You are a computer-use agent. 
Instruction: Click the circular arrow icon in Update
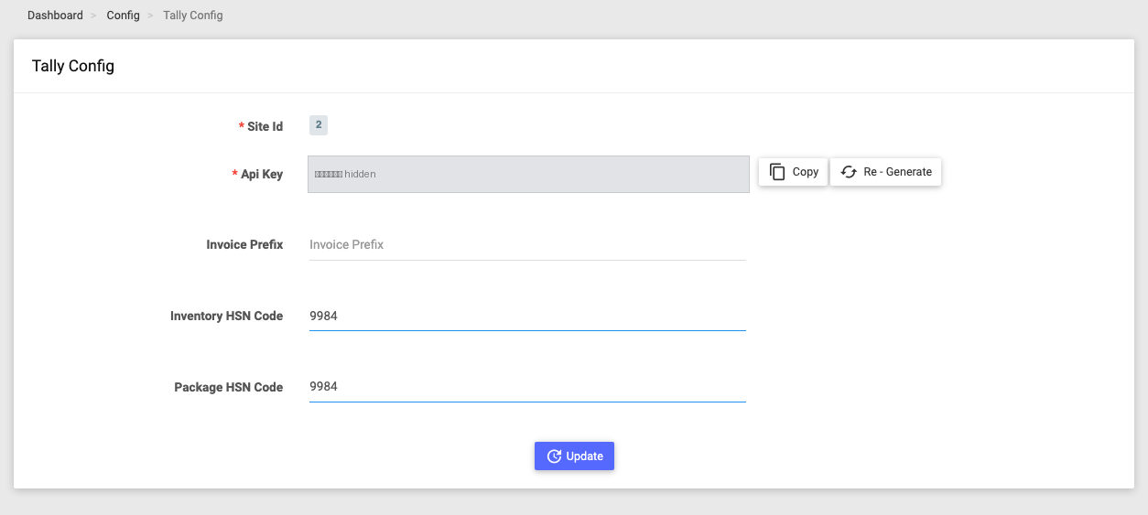tap(554, 456)
